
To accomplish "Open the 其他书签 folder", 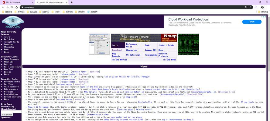I will [263, 12].
